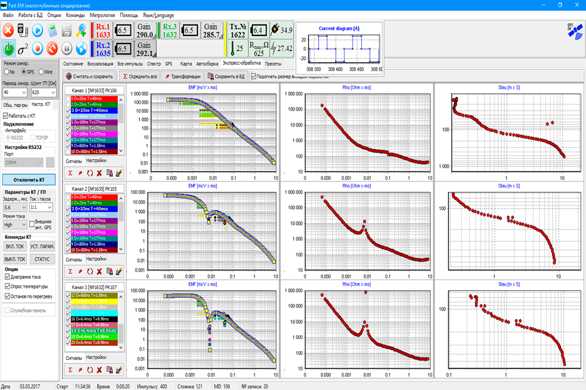Click the globe icon in toolbar
The height and width of the screenshot is (390, 586).
point(81,48)
